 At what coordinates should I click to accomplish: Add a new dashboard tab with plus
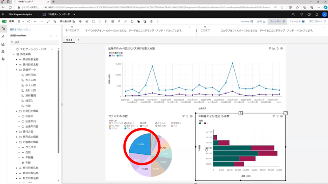click(78, 40)
